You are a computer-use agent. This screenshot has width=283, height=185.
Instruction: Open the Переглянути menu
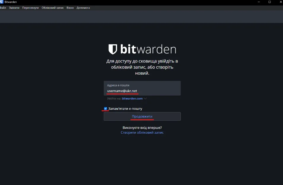pyautogui.click(x=31, y=8)
